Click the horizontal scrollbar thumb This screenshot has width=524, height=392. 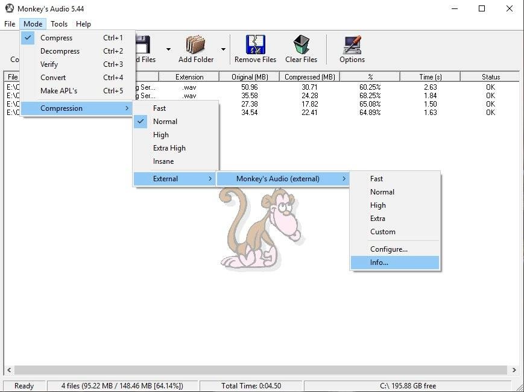click(260, 370)
